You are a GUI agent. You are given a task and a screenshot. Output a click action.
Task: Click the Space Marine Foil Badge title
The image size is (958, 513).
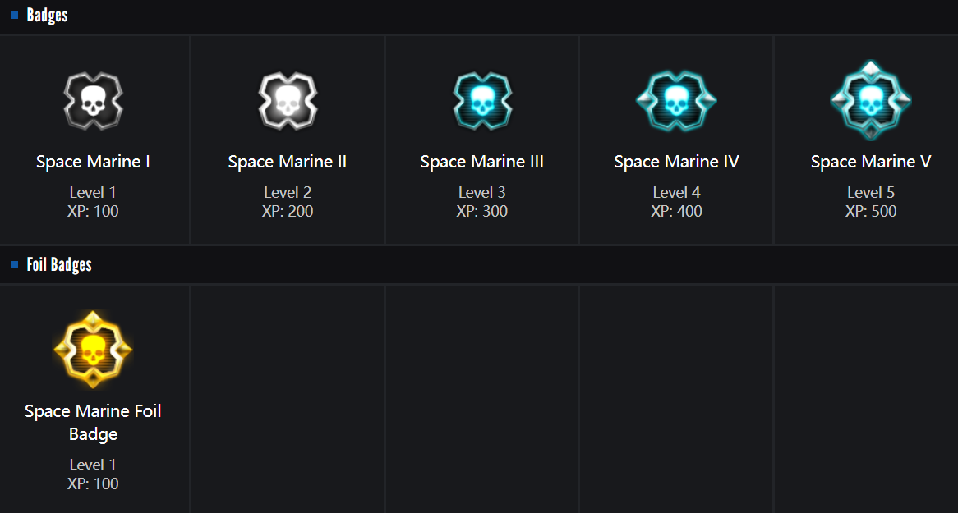point(93,422)
